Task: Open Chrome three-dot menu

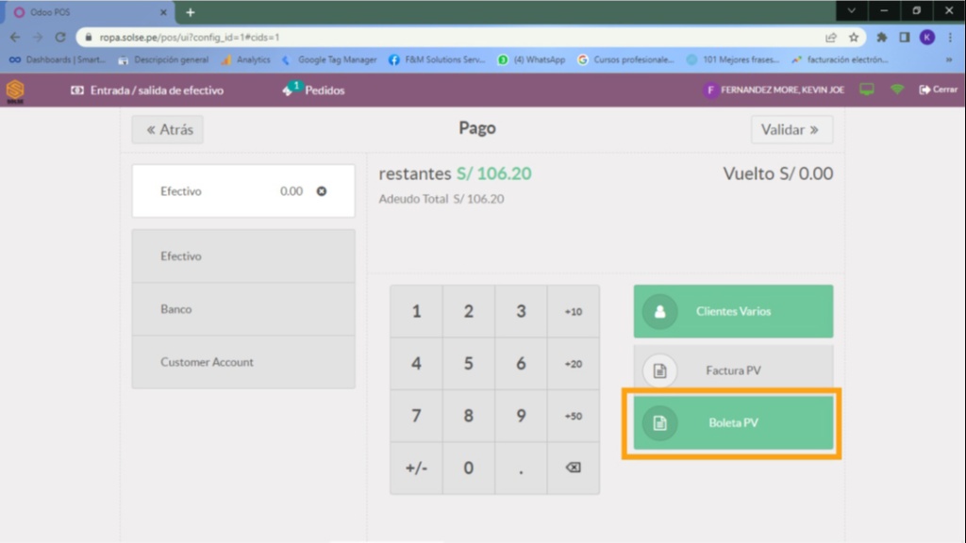Action: coord(949,38)
